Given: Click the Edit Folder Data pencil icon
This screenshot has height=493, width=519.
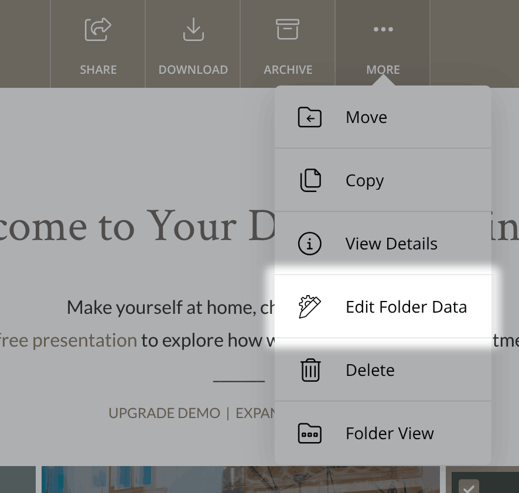Looking at the screenshot, I should (x=309, y=307).
